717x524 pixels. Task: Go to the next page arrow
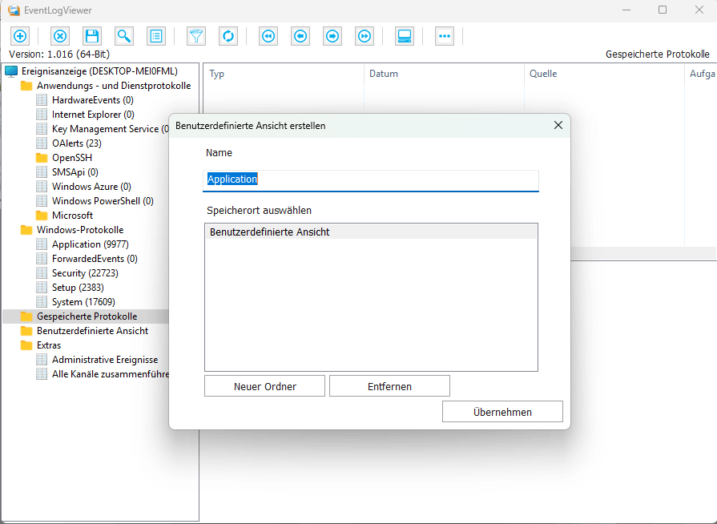coord(332,36)
